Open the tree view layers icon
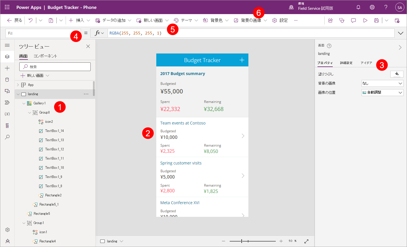The image size is (407, 247). (x=7, y=57)
